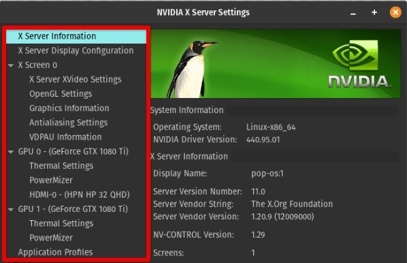Open PowerMizer under GPU 1
Viewport: 407px width, 263px height.
tap(51, 238)
